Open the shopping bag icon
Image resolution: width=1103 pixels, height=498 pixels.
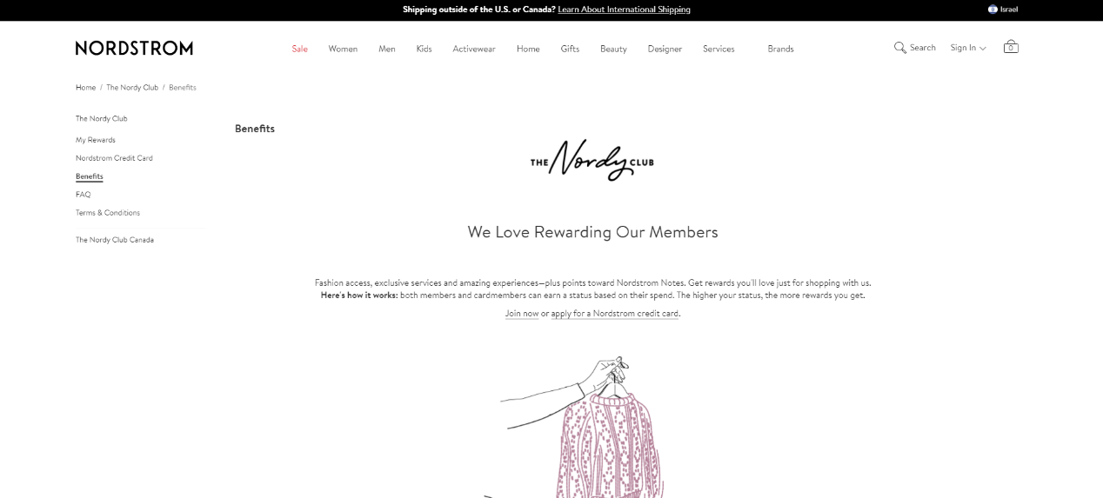pyautogui.click(x=1010, y=47)
